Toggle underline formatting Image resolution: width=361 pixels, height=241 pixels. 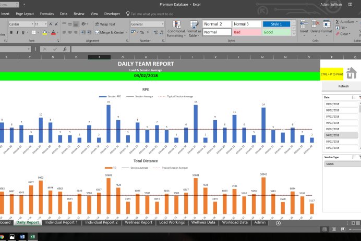23,33
